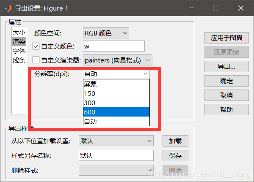Open the 颜色空间 RGB 颜色 dropdown
Screen dimensions: 254x182
pyautogui.click(x=106, y=33)
